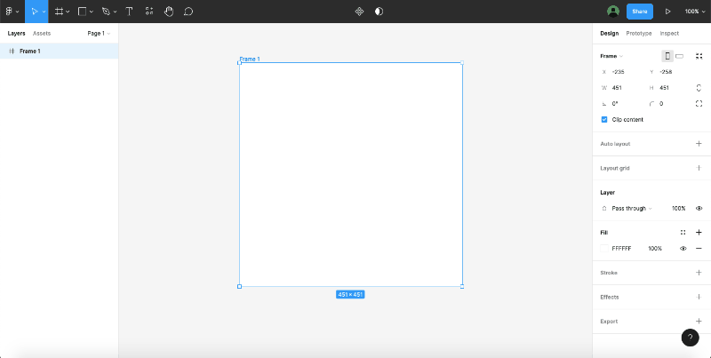The image size is (711, 358).
Task: Switch to the Prototype tab
Action: 638,33
